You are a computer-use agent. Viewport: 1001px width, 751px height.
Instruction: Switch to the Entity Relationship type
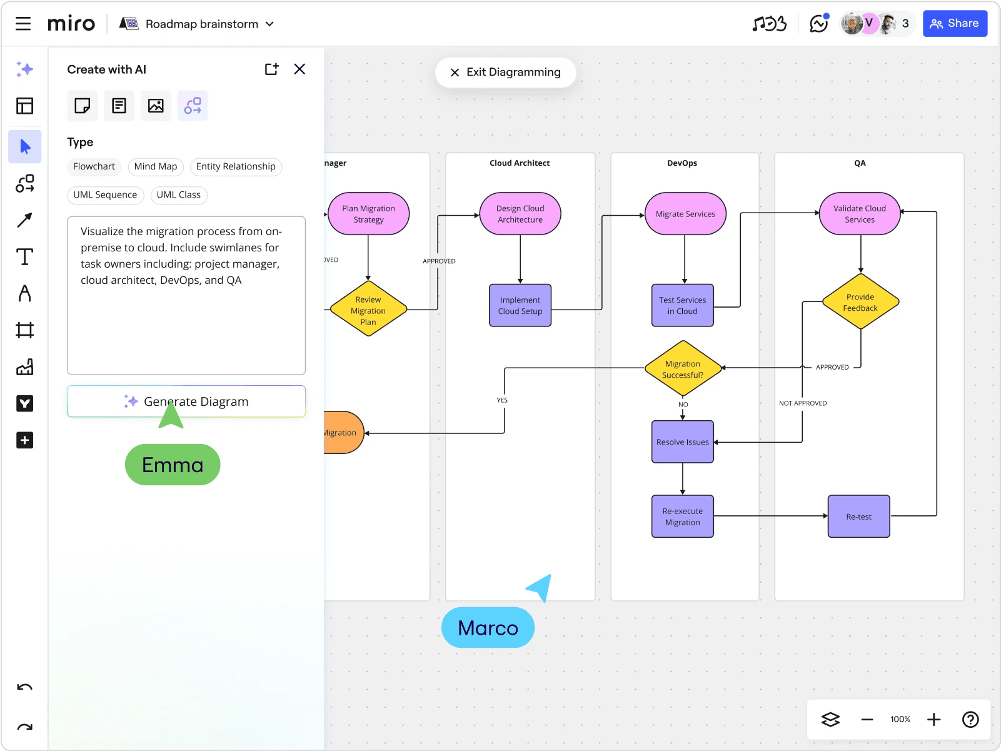coord(236,166)
